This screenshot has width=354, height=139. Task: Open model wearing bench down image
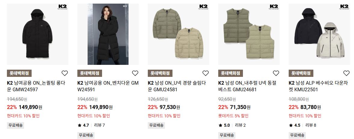click(108, 34)
